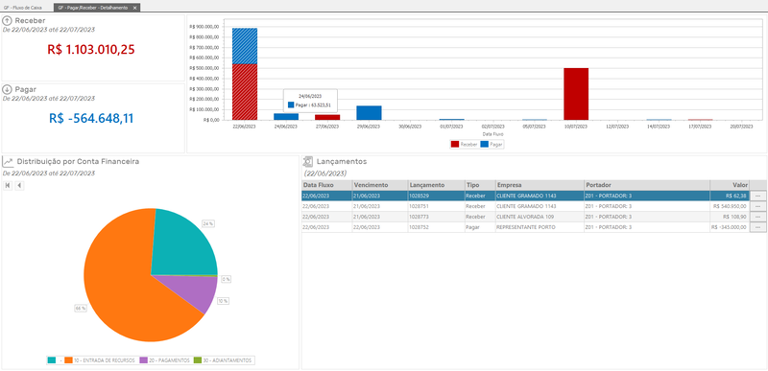Screen dimensions: 768x371
Task: Sort by Tipo column header
Action: [480, 185]
